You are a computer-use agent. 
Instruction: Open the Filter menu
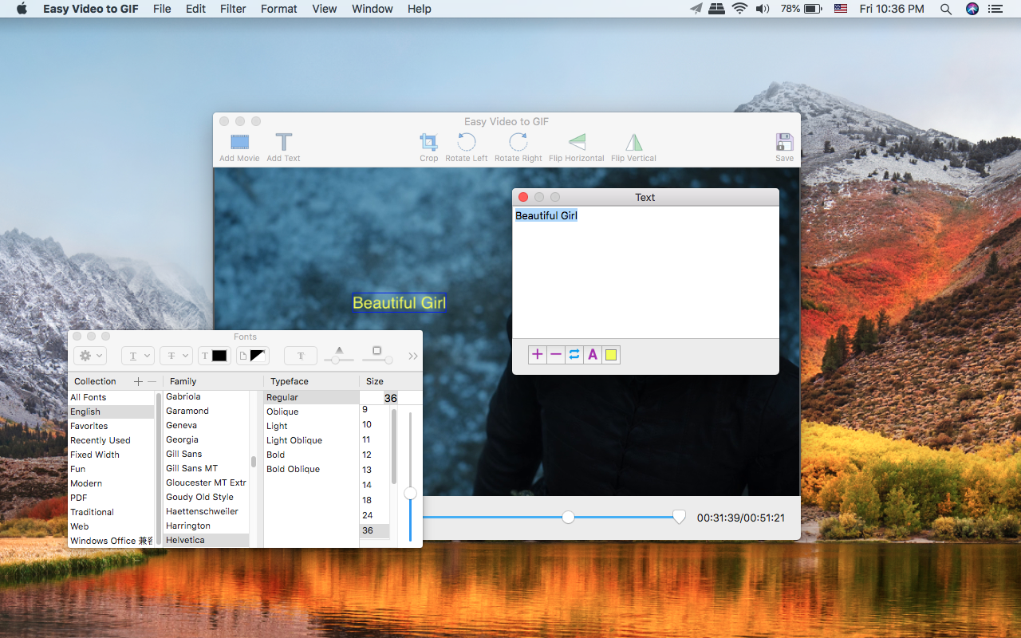click(232, 9)
